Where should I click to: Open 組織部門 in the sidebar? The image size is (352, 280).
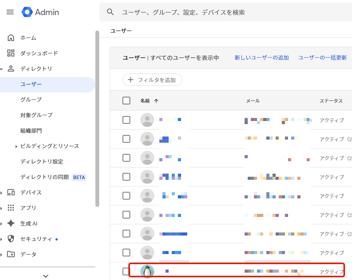tap(31, 130)
